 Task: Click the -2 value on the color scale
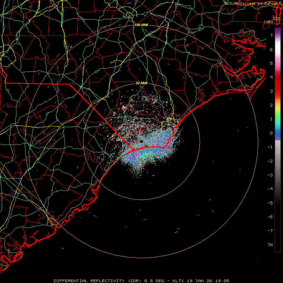coord(270,161)
